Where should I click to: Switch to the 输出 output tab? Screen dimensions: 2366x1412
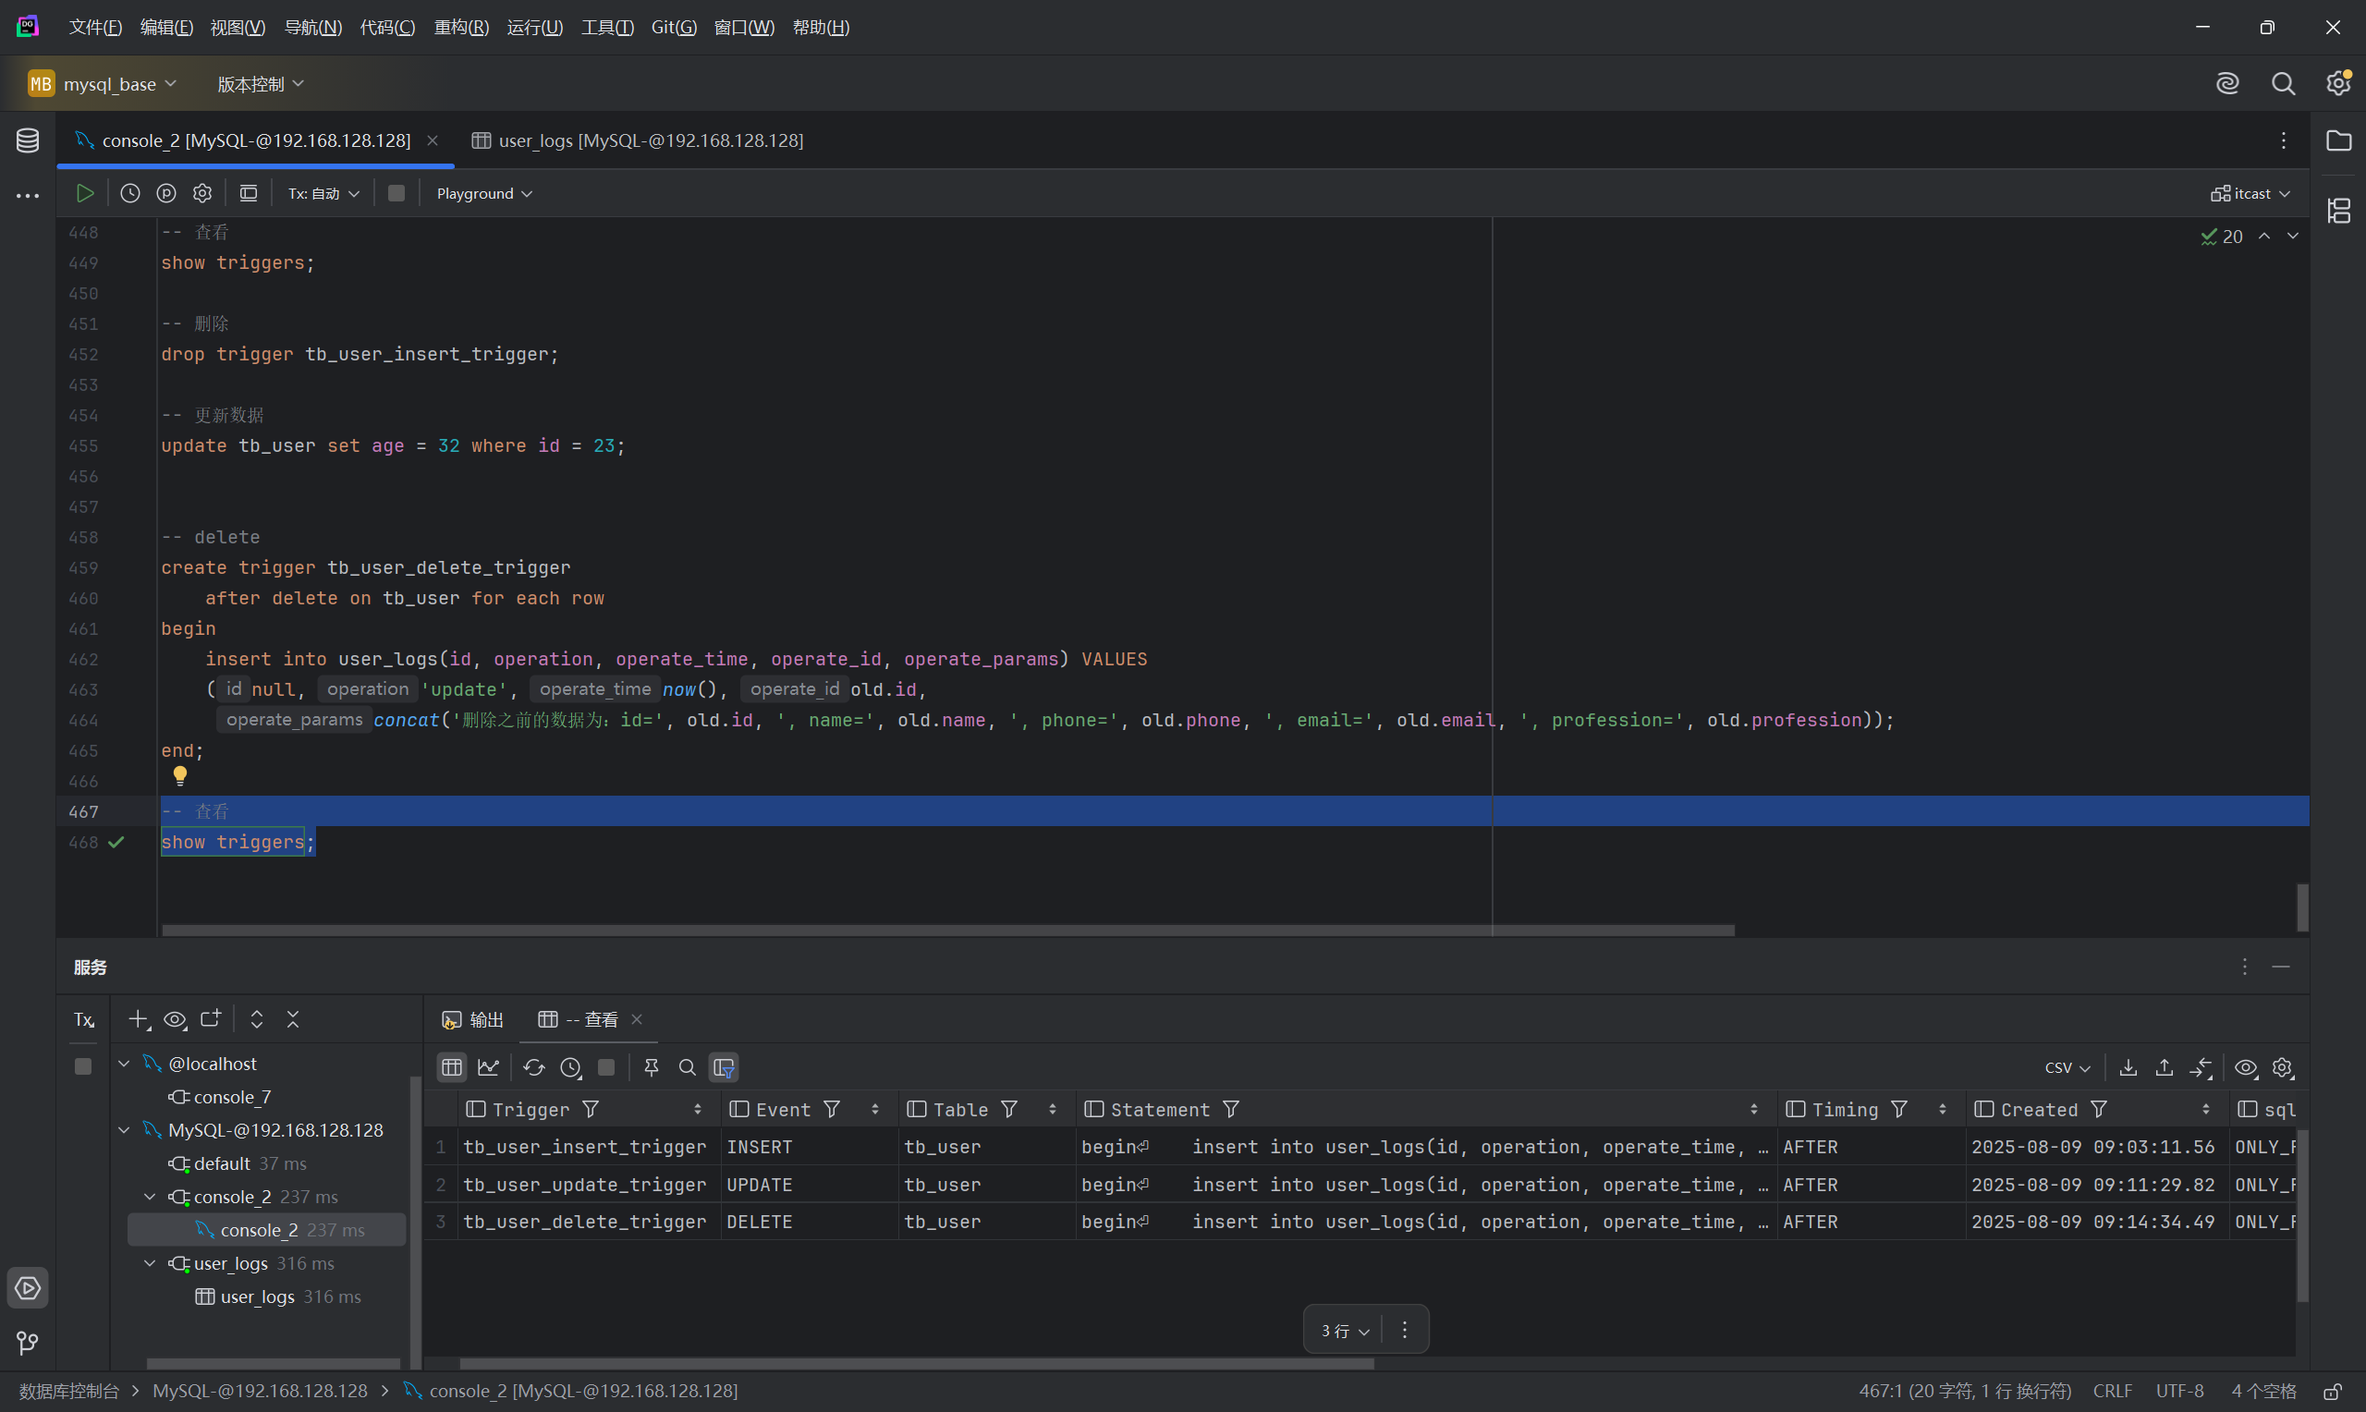(473, 1020)
